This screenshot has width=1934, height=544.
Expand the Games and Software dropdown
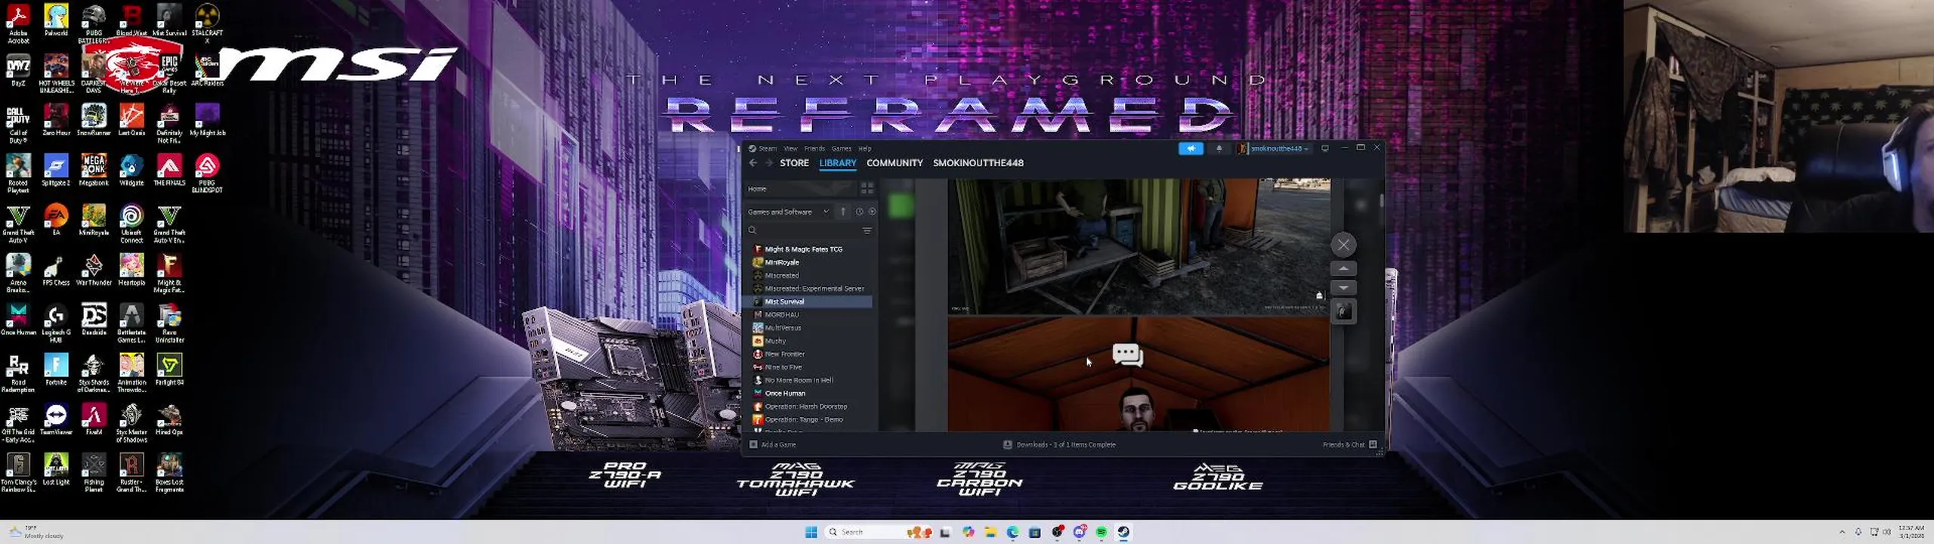[x=789, y=212]
